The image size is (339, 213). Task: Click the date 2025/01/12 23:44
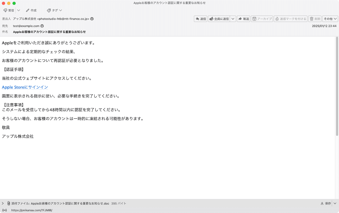324,26
